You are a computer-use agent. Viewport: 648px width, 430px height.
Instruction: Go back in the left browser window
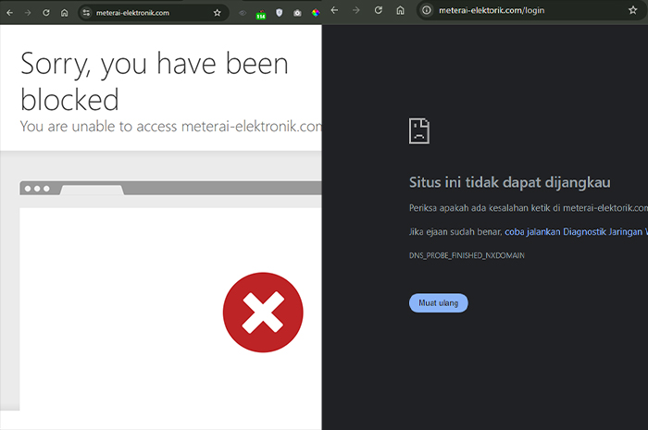point(9,13)
